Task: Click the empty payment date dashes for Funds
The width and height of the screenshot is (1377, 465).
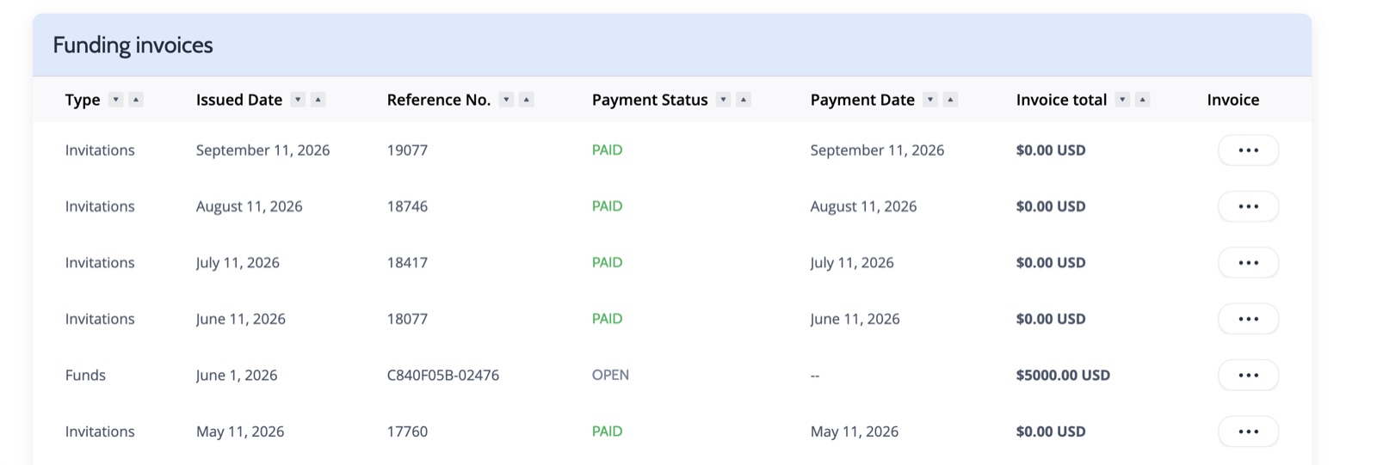Action: (815, 376)
